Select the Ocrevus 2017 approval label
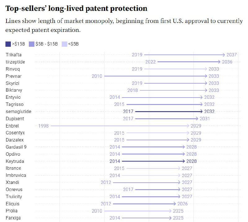 [128, 189]
